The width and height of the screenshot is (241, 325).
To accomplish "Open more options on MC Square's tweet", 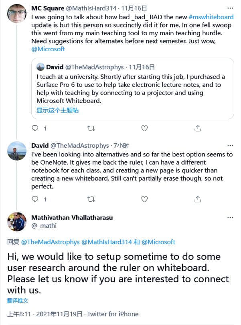I will (230, 8).
